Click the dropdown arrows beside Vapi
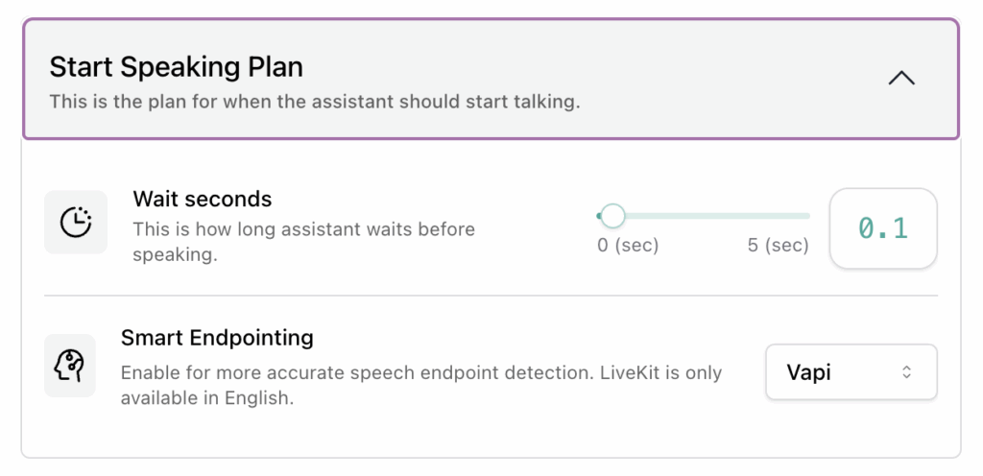The width and height of the screenshot is (983, 476). [x=906, y=372]
